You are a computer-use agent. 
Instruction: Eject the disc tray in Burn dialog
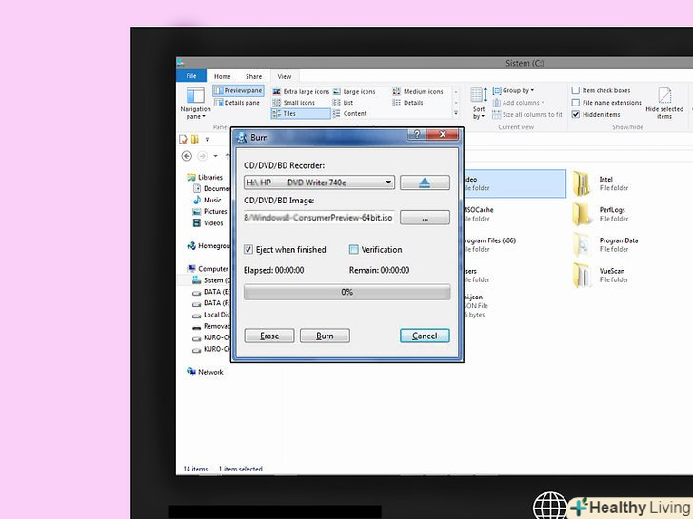pyautogui.click(x=425, y=183)
